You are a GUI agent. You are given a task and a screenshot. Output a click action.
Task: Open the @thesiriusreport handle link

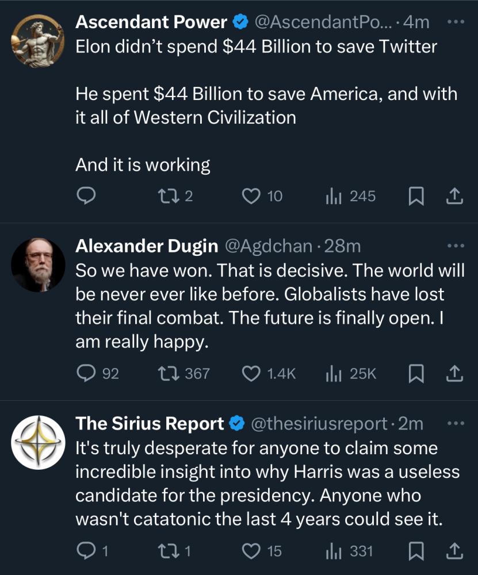[320, 424]
